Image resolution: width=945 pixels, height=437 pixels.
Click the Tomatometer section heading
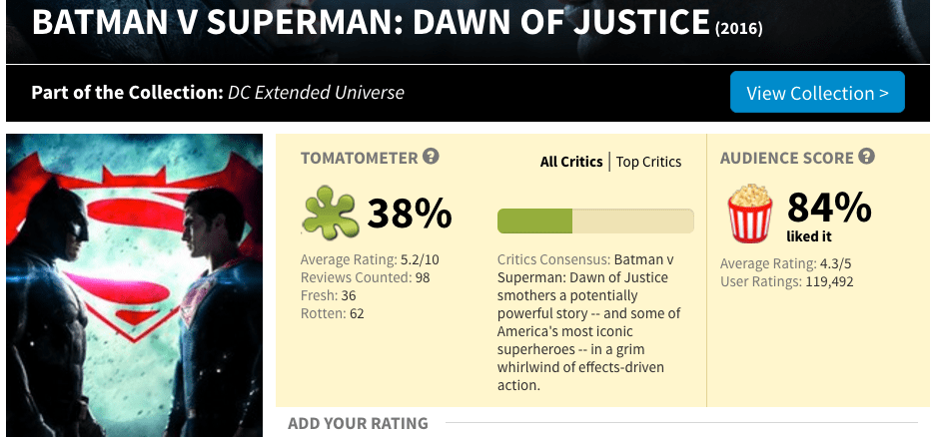[359, 158]
